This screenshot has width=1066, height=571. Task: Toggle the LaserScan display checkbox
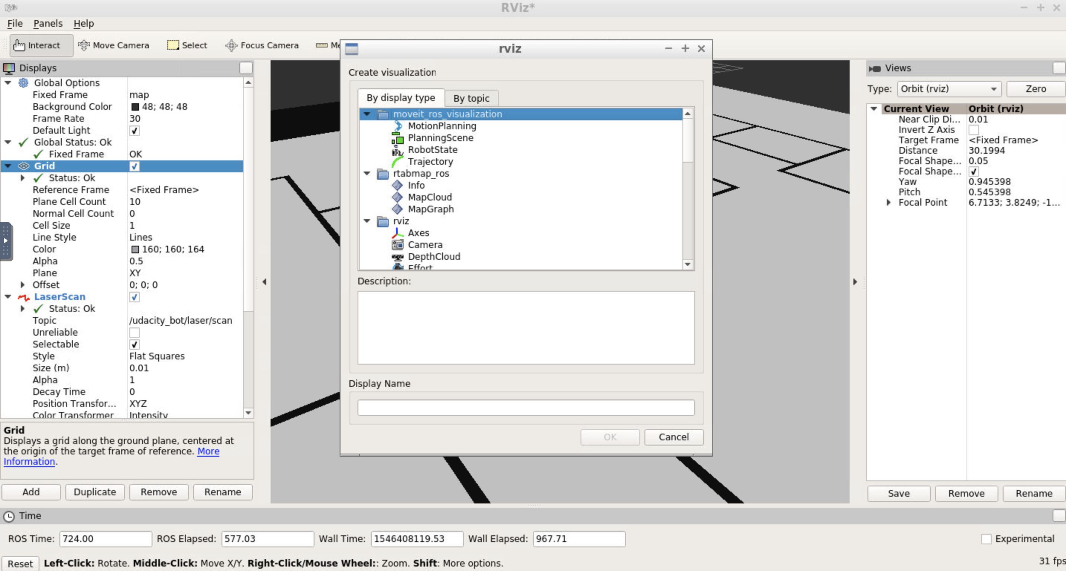click(x=135, y=297)
